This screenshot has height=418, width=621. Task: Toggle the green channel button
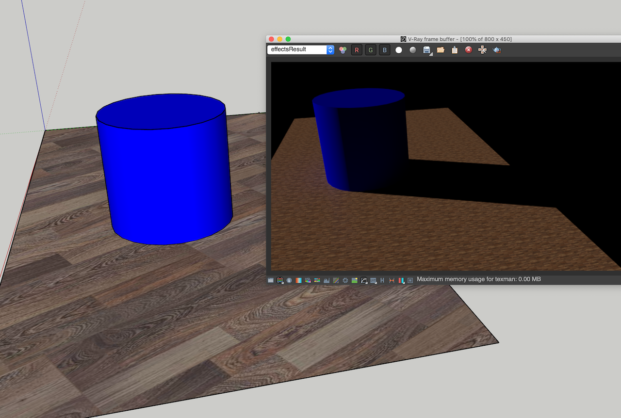click(x=371, y=50)
